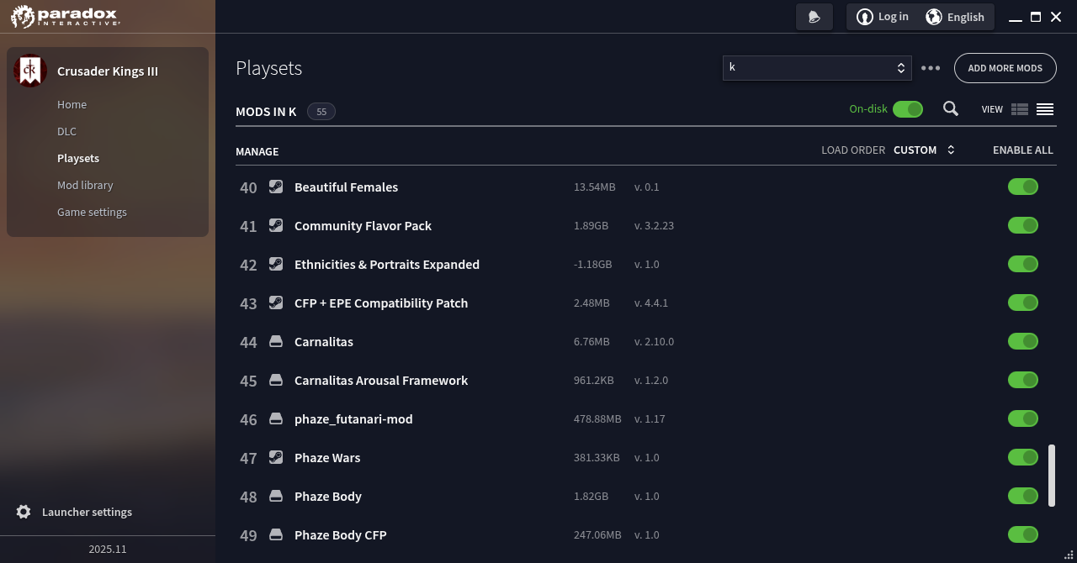Open the English language dropdown
This screenshot has width=1077, height=563.
coord(956,17)
